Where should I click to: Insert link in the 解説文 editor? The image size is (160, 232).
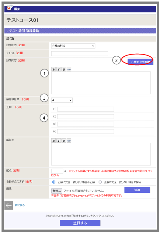pyautogui.click(x=69, y=141)
